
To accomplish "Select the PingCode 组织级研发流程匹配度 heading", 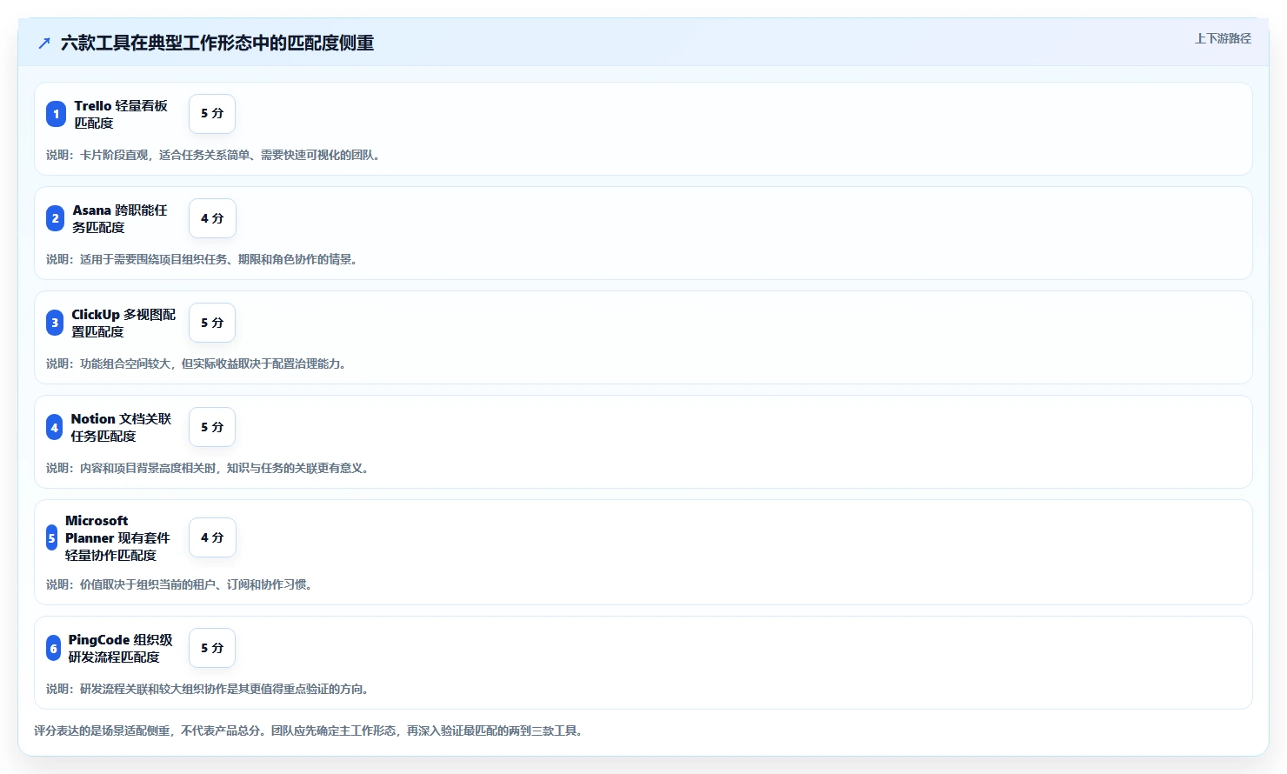I will pyautogui.click(x=120, y=648).
